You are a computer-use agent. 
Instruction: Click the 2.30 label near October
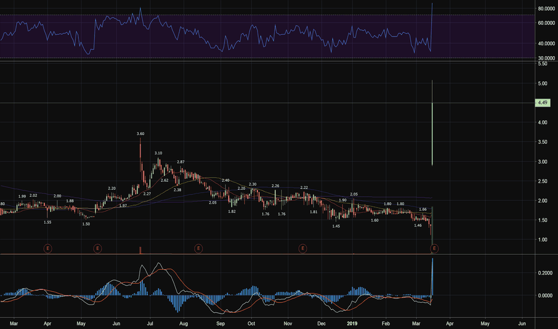(x=252, y=184)
